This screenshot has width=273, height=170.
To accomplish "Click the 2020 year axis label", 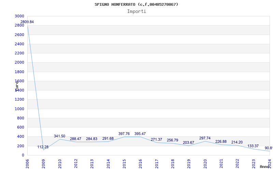I will 205,164.
